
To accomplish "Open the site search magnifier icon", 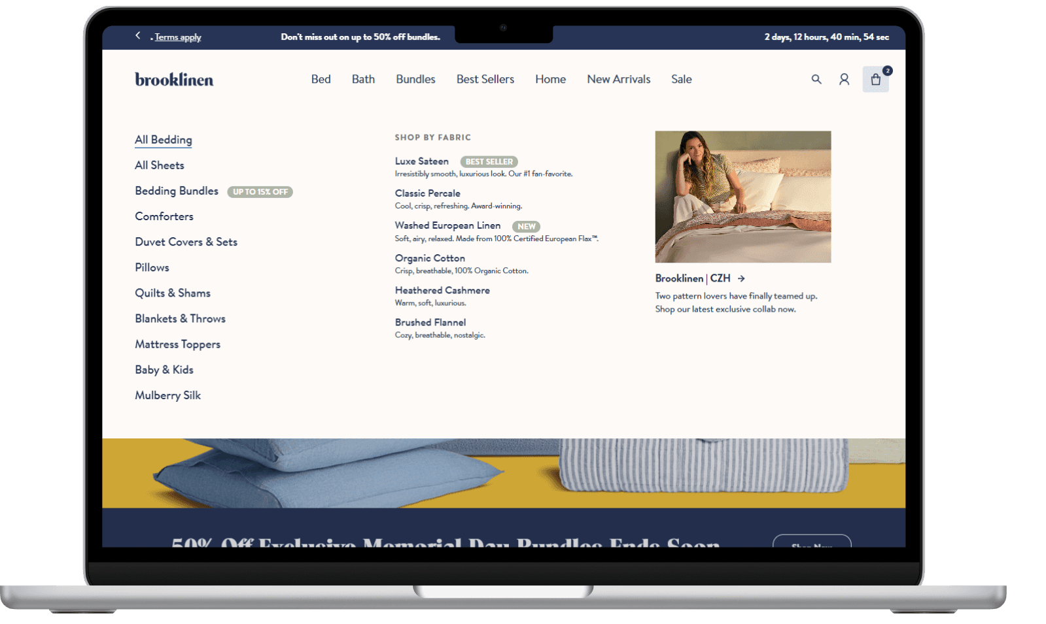I will click(x=816, y=79).
